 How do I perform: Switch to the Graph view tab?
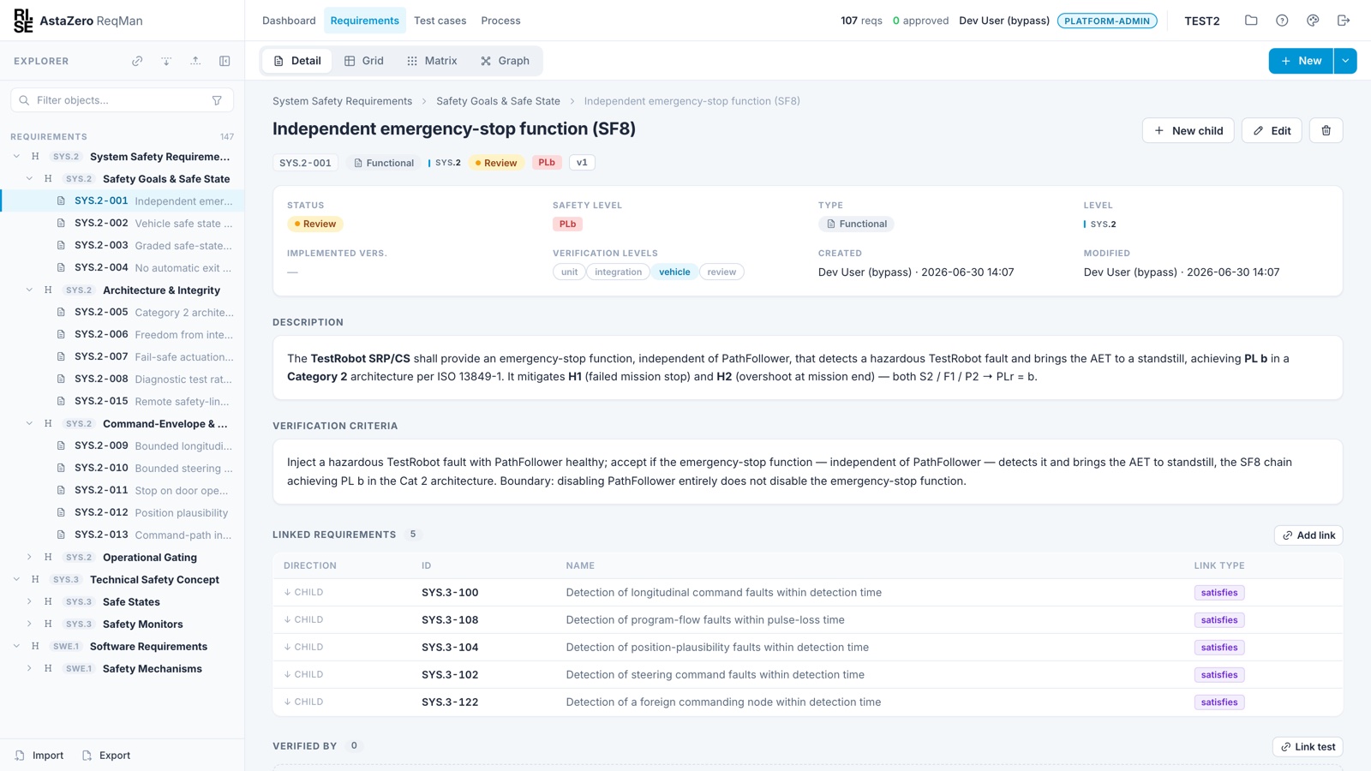[x=506, y=61]
